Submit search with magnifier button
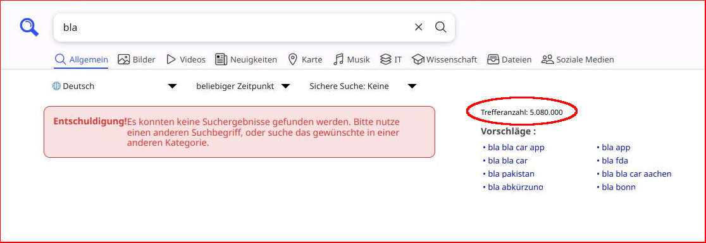 click(x=441, y=27)
